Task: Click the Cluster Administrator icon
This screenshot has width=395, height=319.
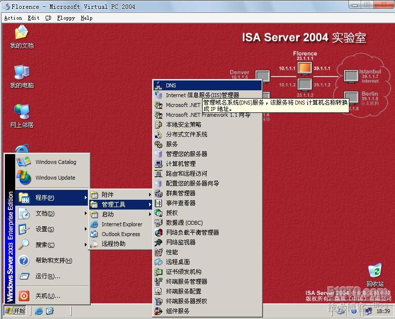Action: 158,193
